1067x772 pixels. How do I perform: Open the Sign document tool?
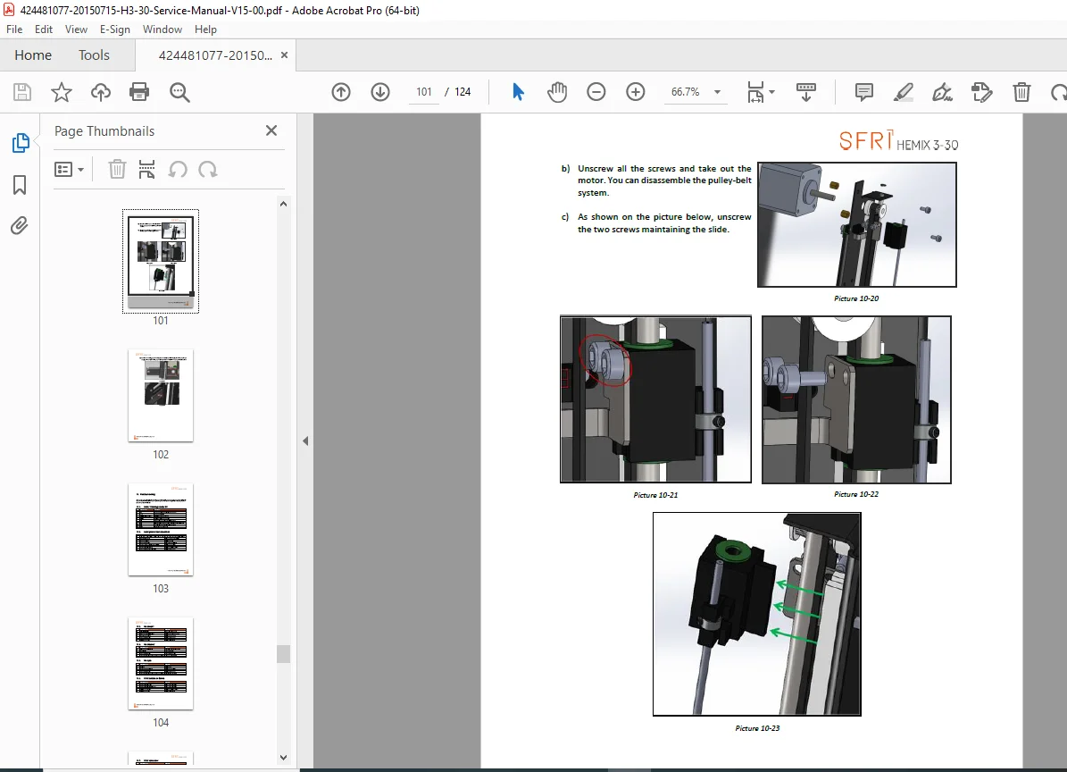point(943,92)
